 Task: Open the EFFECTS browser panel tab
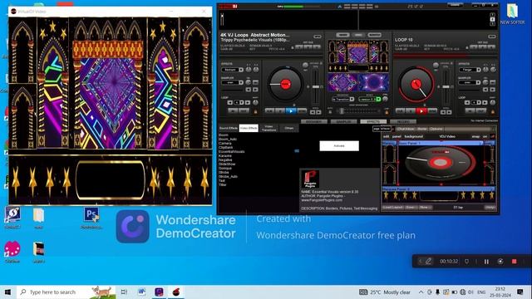(373, 121)
